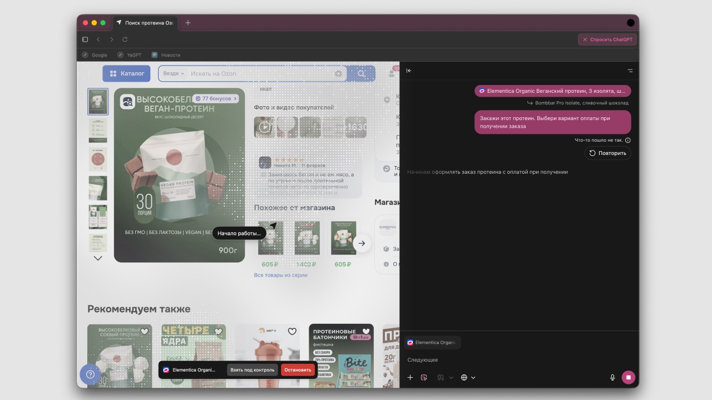Click the 'Спросить ChatGPT' button

[x=607, y=39]
